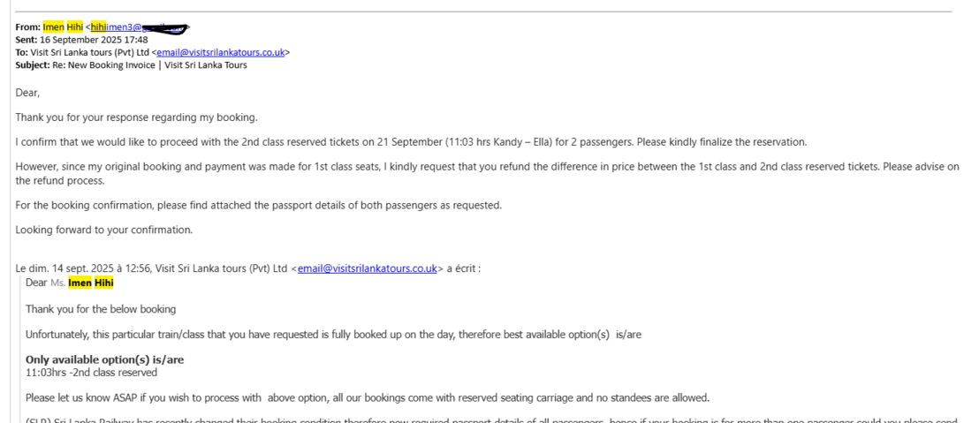The width and height of the screenshot is (964, 423).
Task: Click highlighted "Hihi" name in the From line
Action: click(74, 27)
